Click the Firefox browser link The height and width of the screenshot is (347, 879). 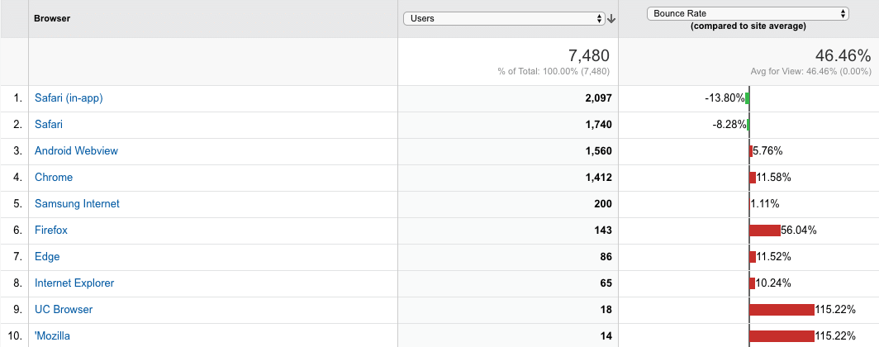pyautogui.click(x=51, y=230)
